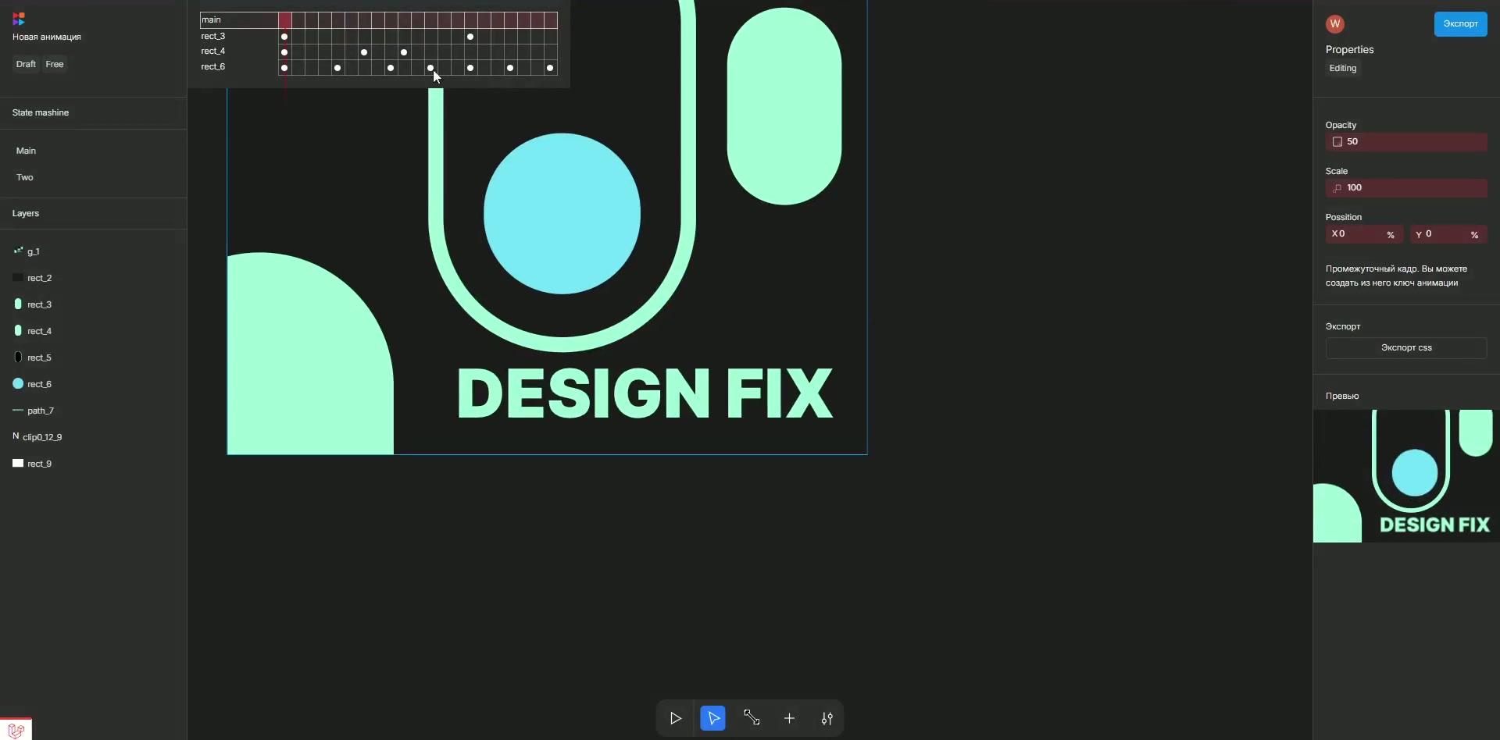Click the Новая анимация project title
1500x740 pixels.
(47, 37)
